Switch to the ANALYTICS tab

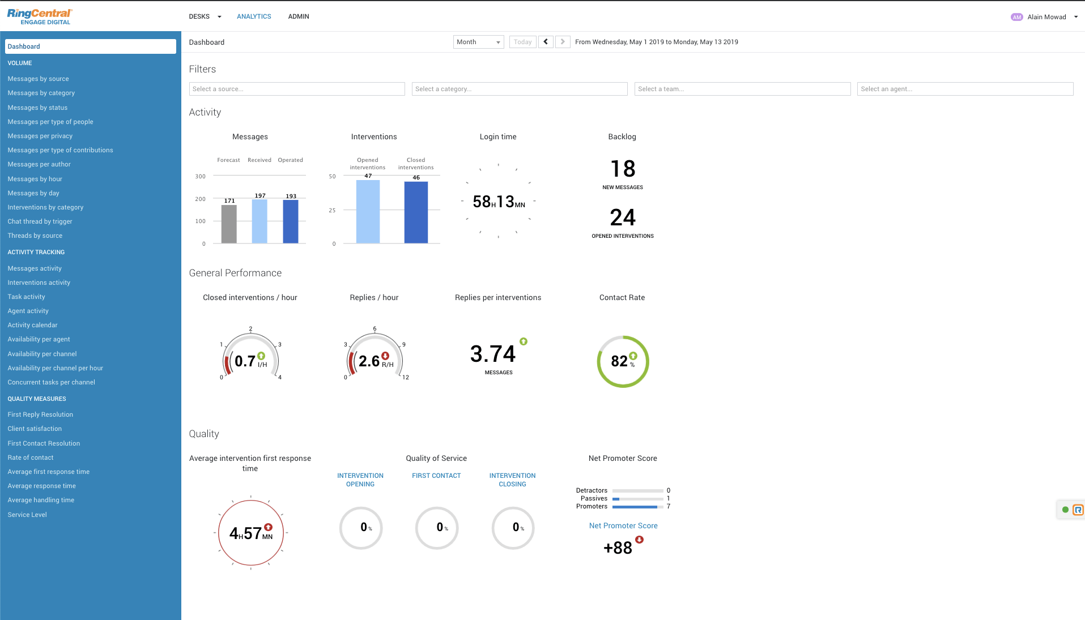tap(254, 16)
